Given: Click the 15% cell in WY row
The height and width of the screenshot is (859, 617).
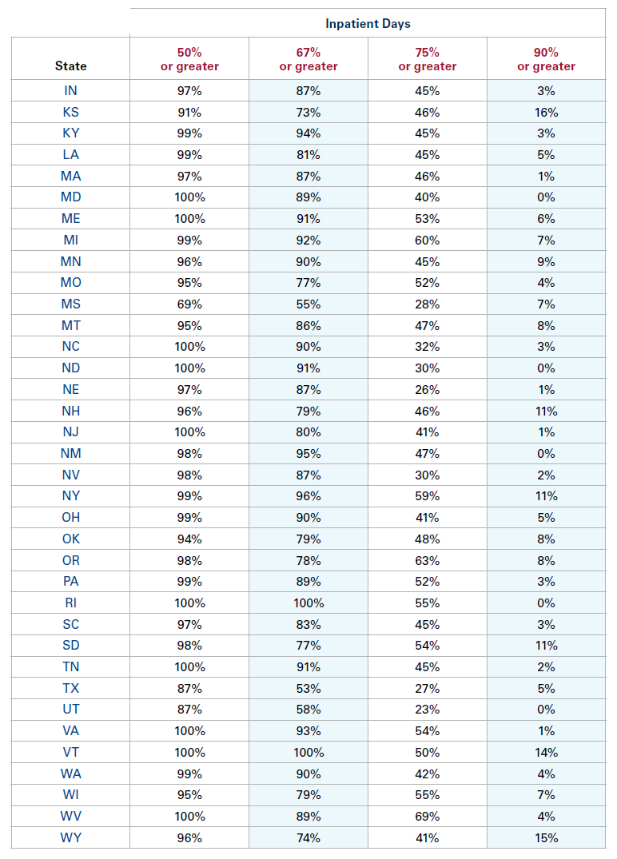Looking at the screenshot, I should pos(546,837).
